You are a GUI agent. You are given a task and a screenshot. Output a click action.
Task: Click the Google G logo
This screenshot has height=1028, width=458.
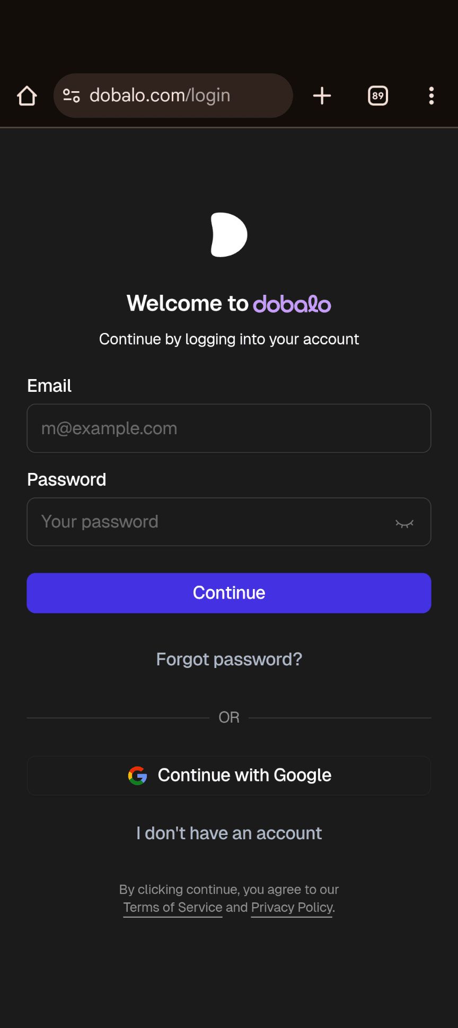(x=138, y=776)
